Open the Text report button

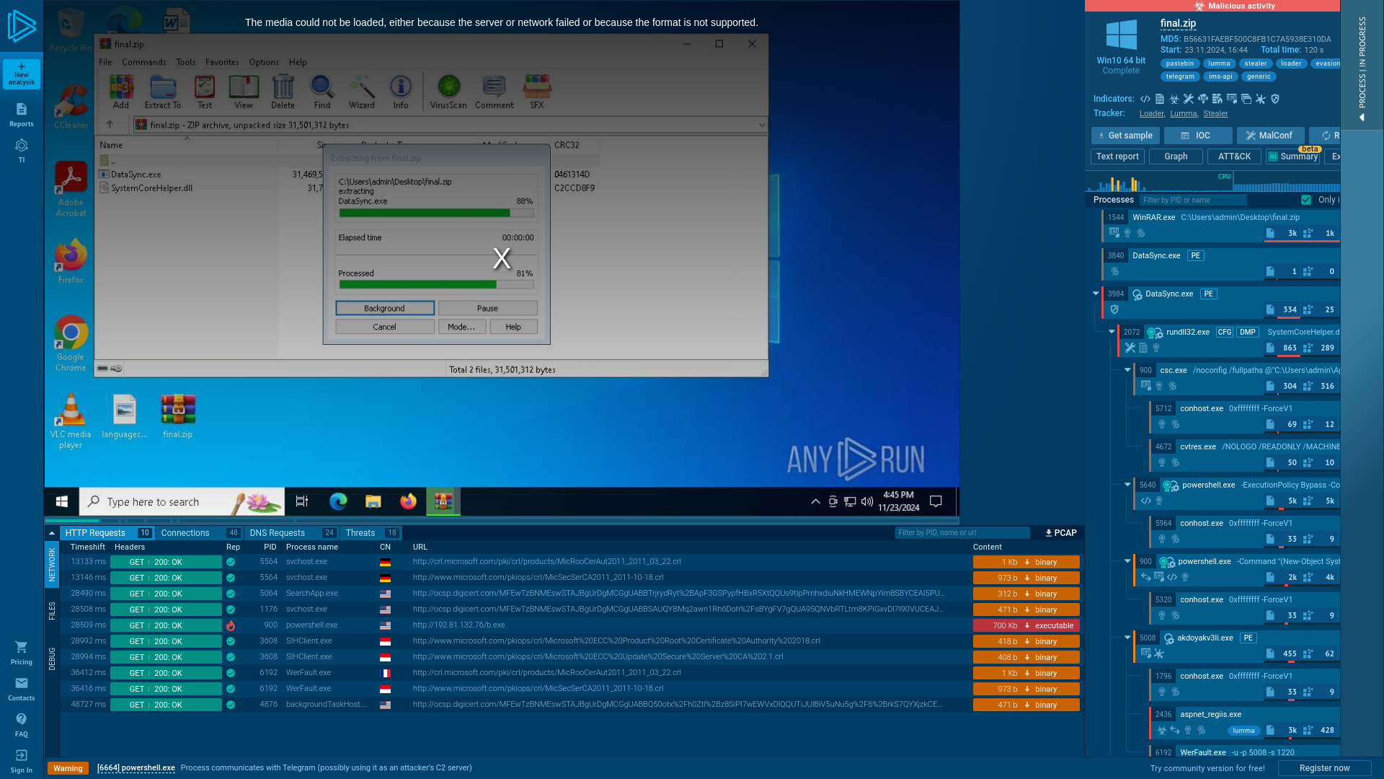point(1117,157)
